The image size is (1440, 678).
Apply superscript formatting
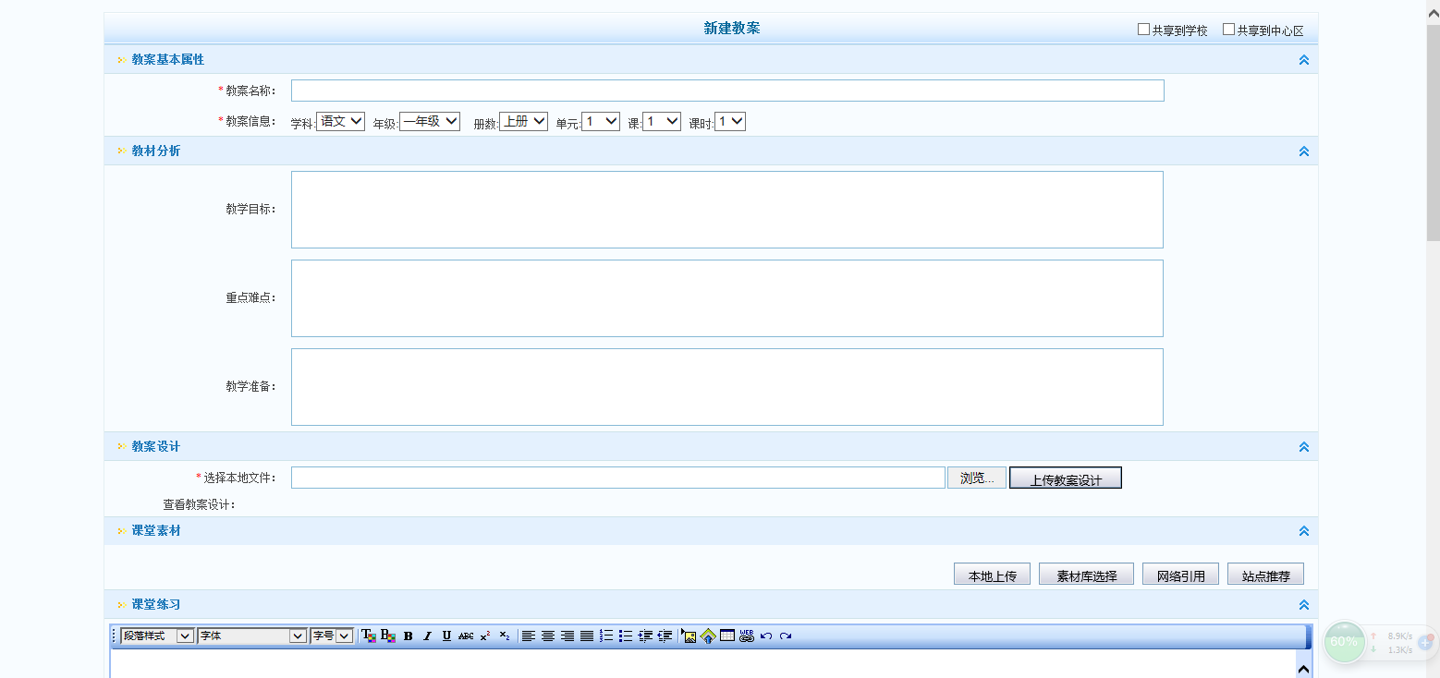(485, 636)
